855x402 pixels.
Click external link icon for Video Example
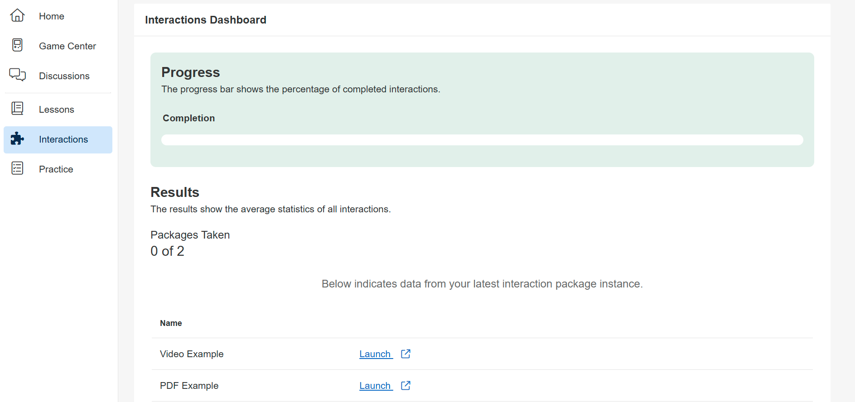click(x=406, y=354)
